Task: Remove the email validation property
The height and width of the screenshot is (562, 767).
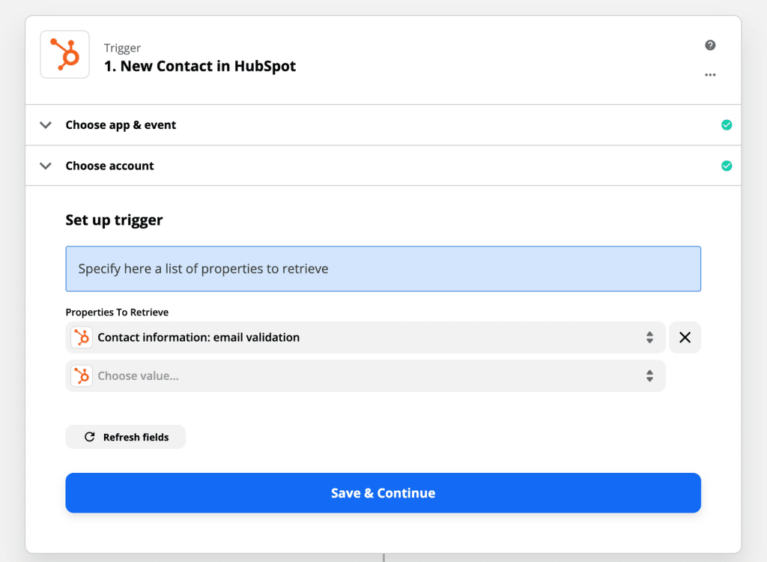Action: (685, 337)
